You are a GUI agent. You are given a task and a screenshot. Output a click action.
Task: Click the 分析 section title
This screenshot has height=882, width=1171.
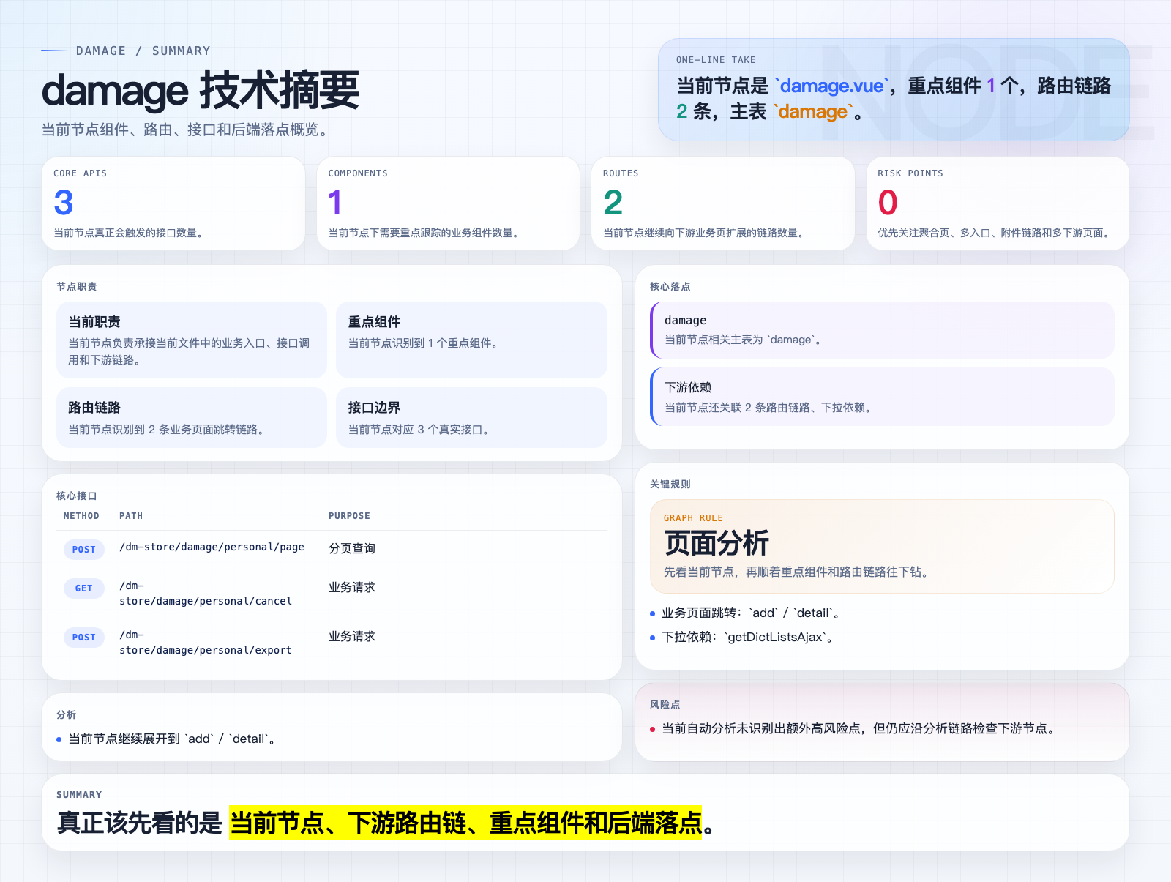point(67,714)
